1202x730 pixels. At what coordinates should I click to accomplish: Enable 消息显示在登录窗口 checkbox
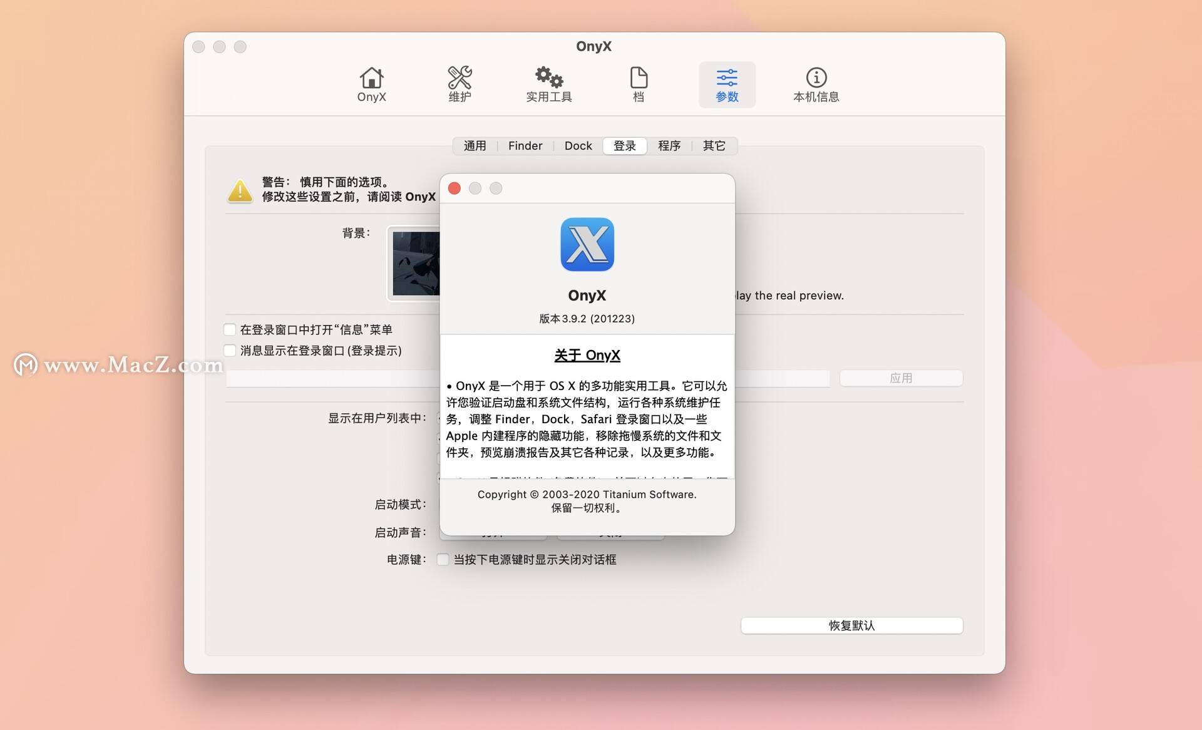[x=230, y=350]
